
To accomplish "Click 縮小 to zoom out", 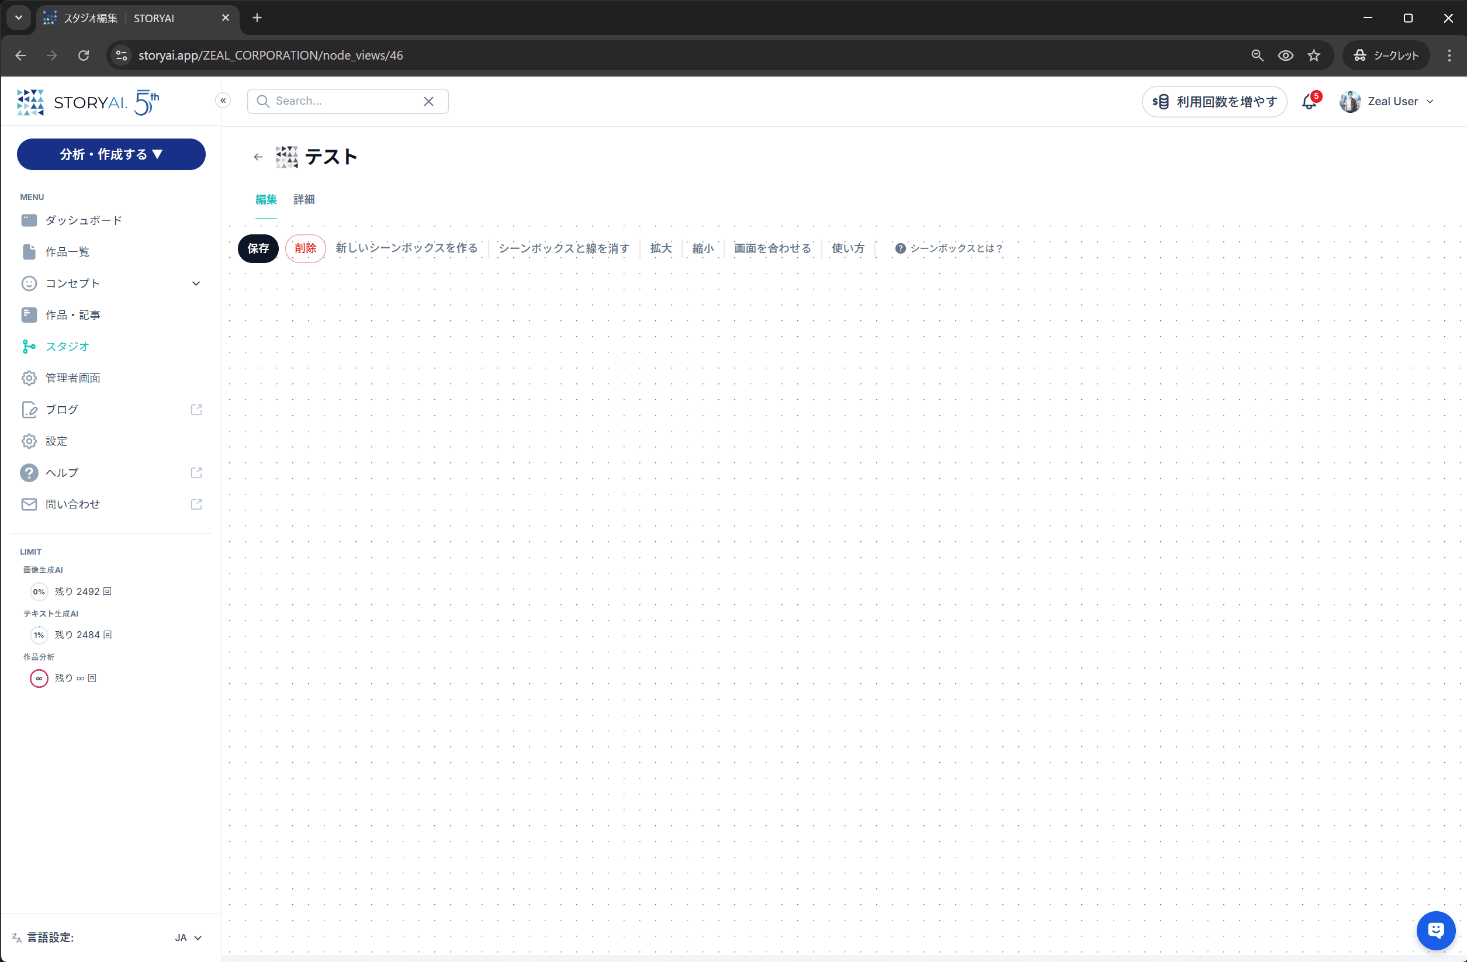I will pos(703,248).
